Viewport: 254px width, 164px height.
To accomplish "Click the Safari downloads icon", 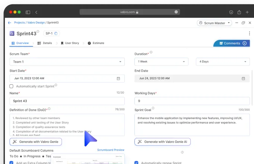I will pos(231,12).
